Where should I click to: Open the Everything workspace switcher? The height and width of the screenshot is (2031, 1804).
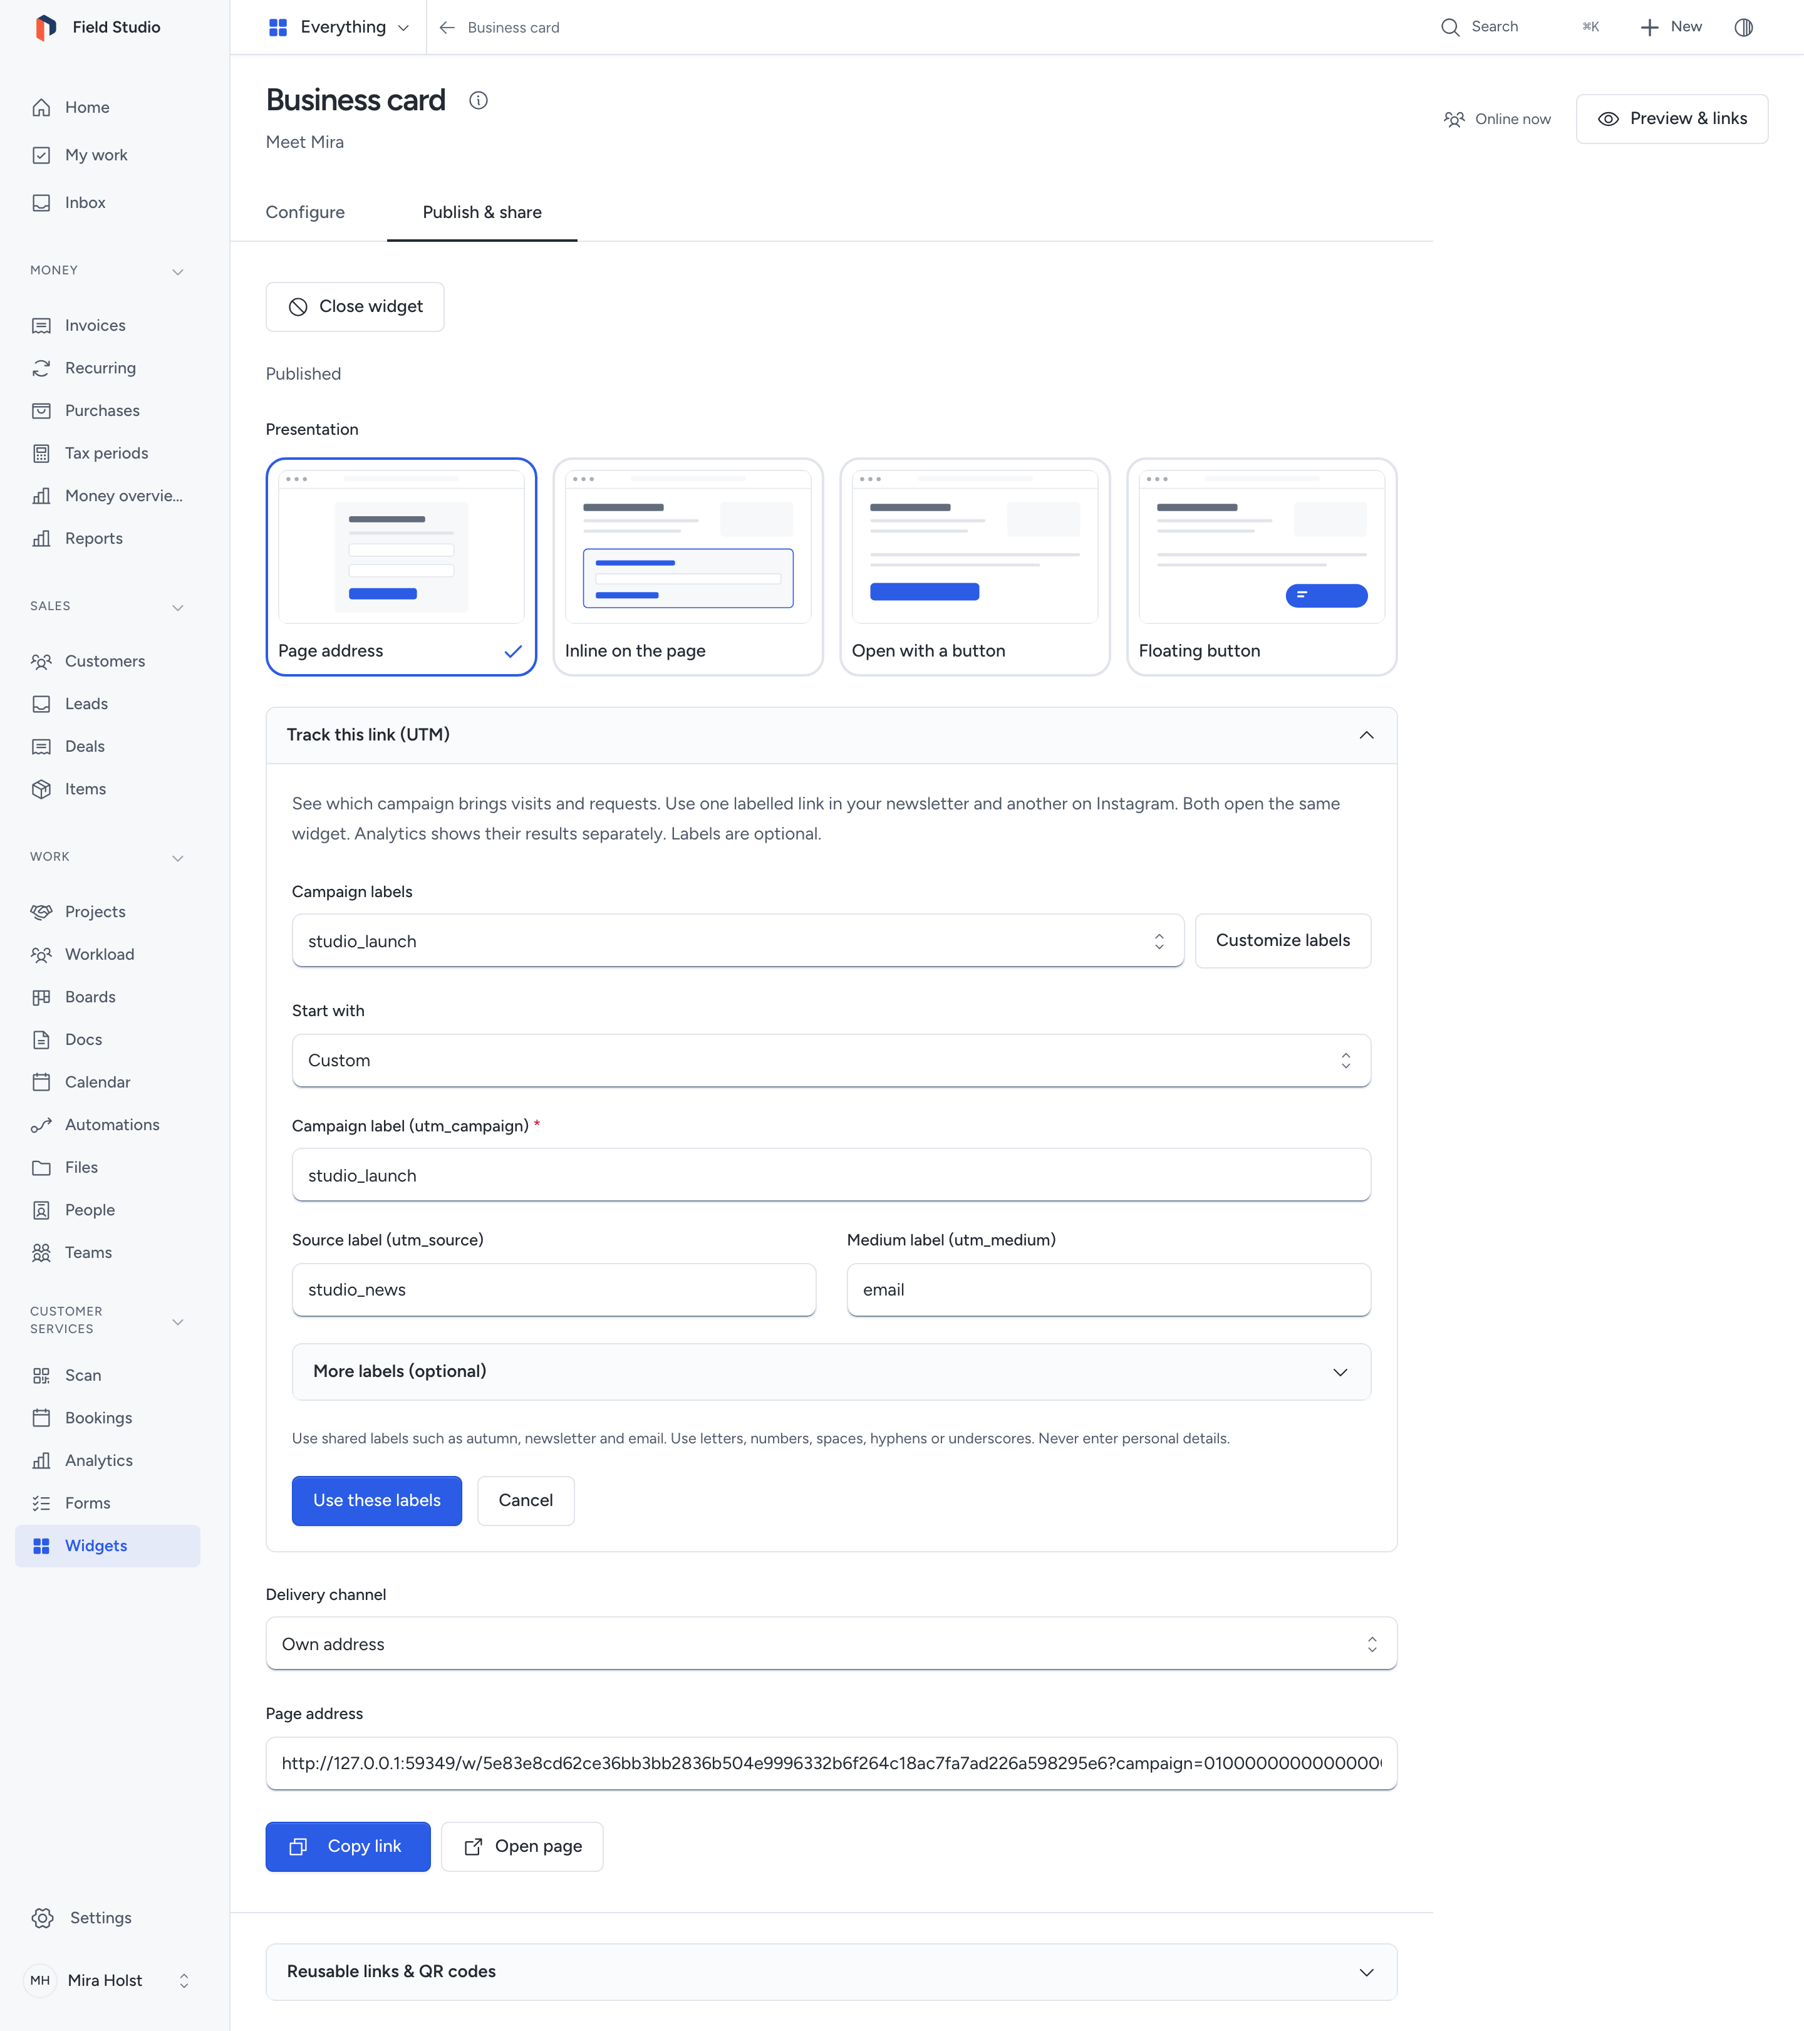pos(339,27)
